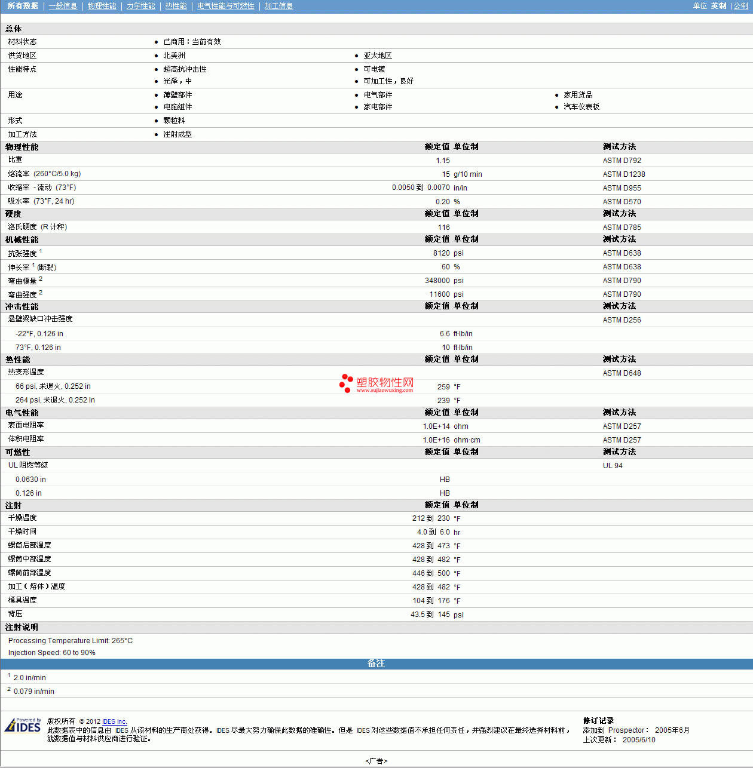Image resolution: width=753 pixels, height=768 pixels.
Task: Click ASTM D955 test method
Action: pyautogui.click(x=622, y=188)
